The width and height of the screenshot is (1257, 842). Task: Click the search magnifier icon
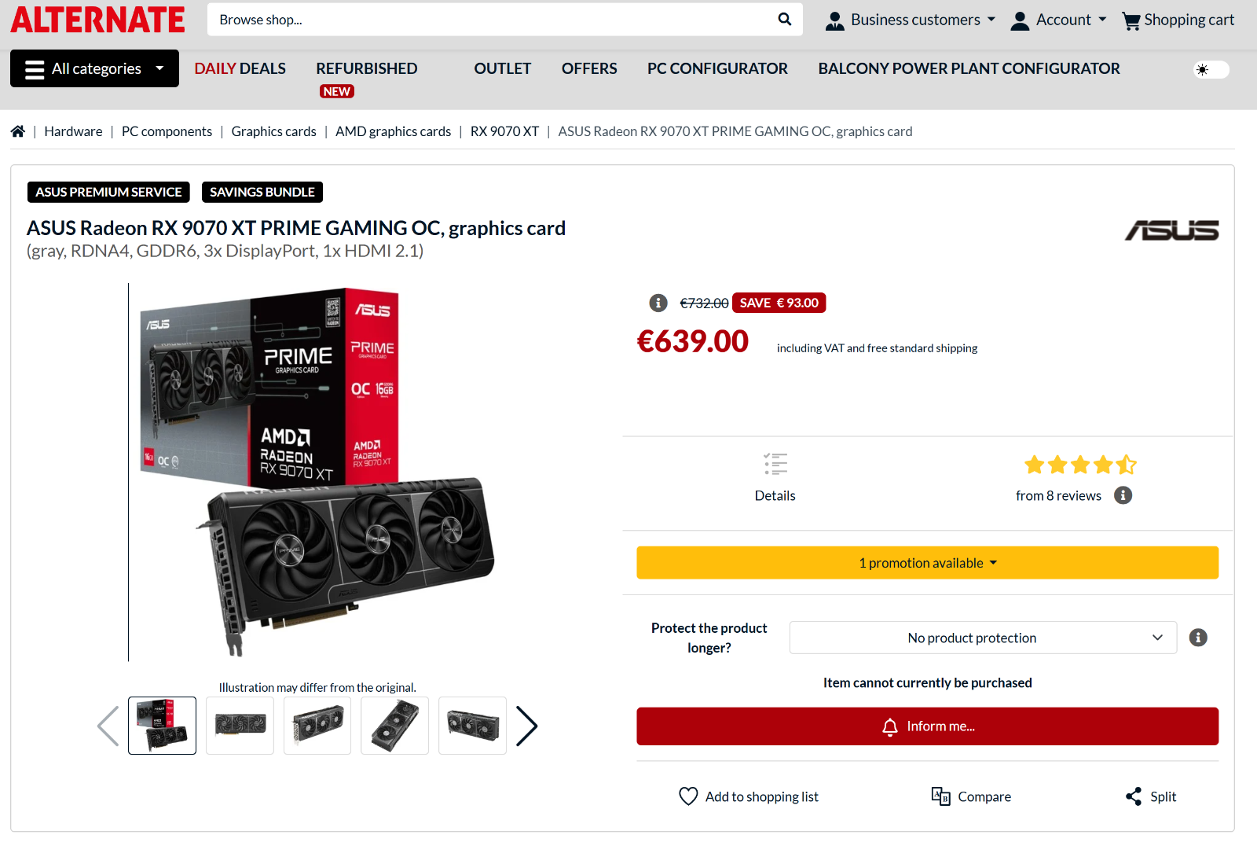click(784, 19)
